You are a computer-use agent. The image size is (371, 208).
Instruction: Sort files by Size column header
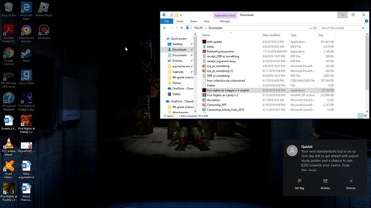tap(326, 35)
